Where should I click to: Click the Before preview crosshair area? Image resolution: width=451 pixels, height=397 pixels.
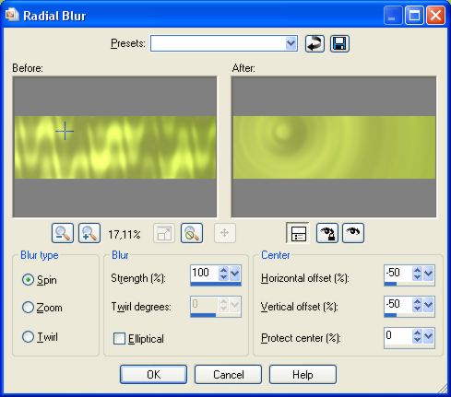[x=65, y=132]
